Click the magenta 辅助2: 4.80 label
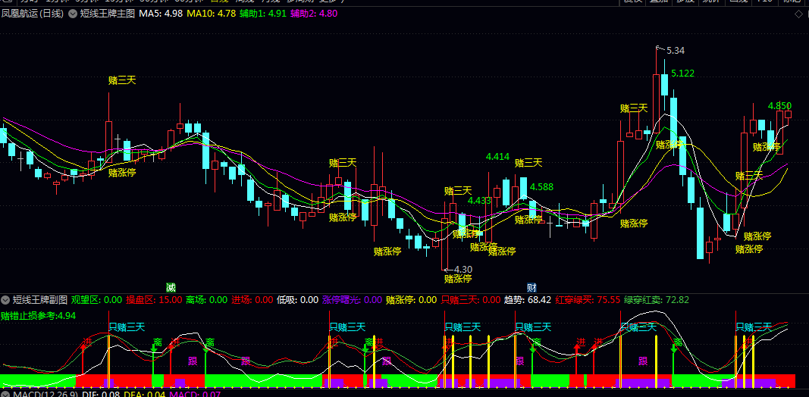Image resolution: width=809 pixels, height=397 pixels. pos(314,14)
